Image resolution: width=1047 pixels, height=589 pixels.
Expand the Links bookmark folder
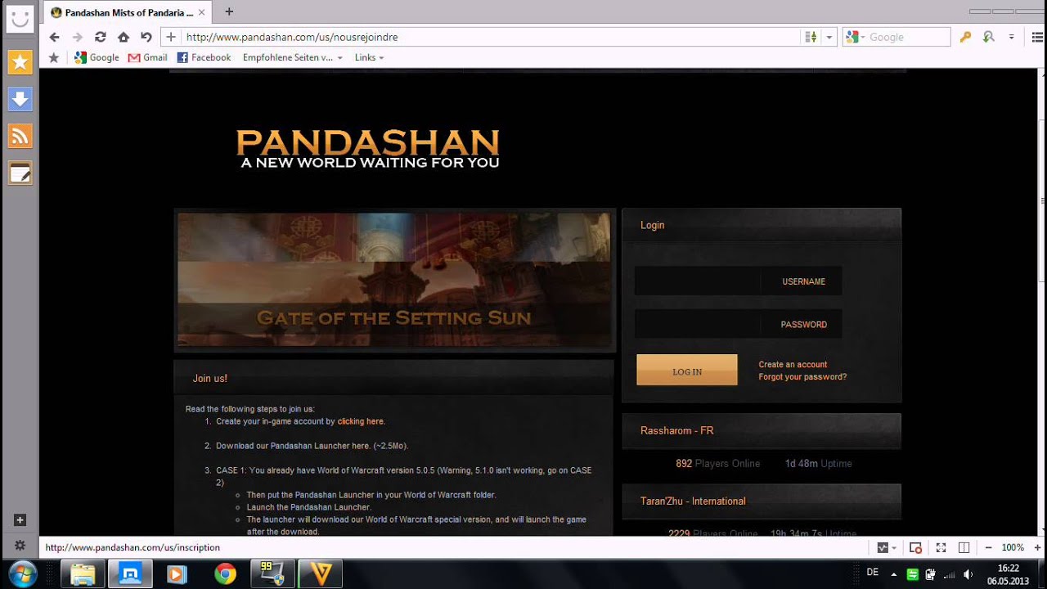(x=369, y=57)
